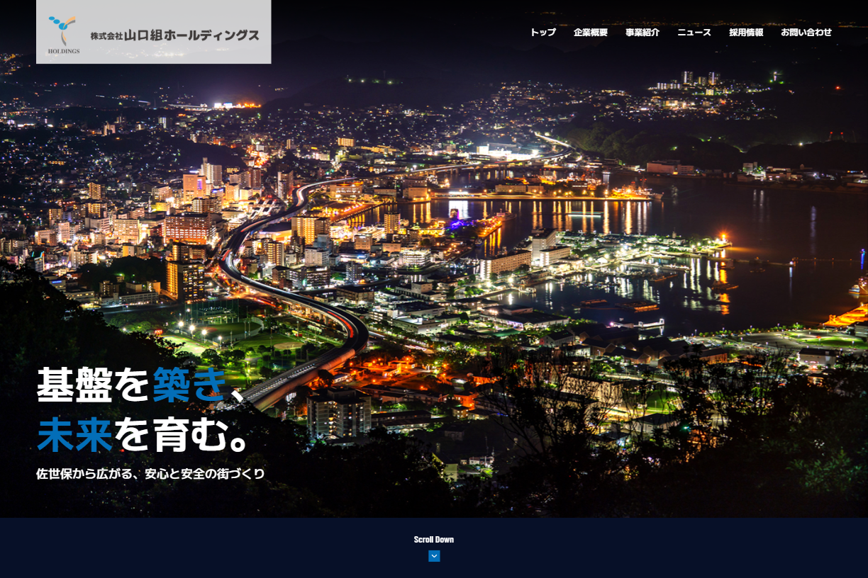Click the HOLDINGS logo emblem icon
The height and width of the screenshot is (578, 868).
tap(62, 30)
